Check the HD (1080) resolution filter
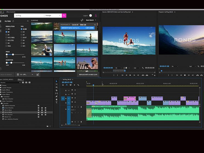Image resolution: width=204 pixels, height=153 pixels. [6, 38]
